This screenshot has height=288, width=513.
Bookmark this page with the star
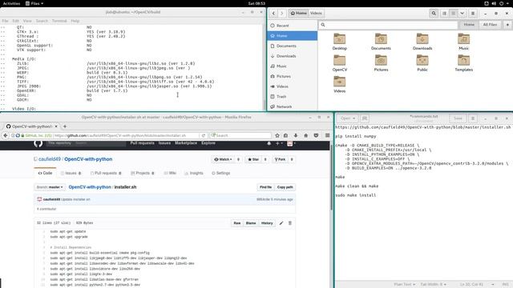click(277, 135)
